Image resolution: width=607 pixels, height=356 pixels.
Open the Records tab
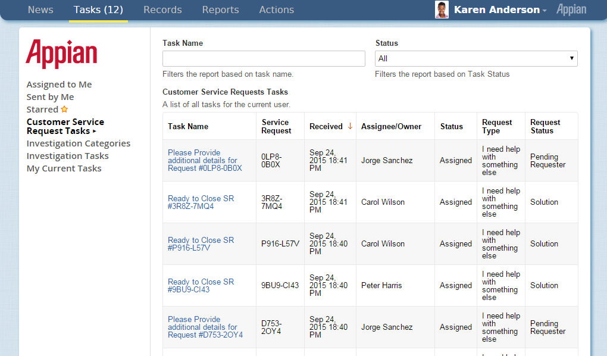pos(162,10)
